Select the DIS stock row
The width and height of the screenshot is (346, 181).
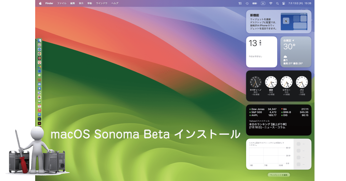click(295, 115)
